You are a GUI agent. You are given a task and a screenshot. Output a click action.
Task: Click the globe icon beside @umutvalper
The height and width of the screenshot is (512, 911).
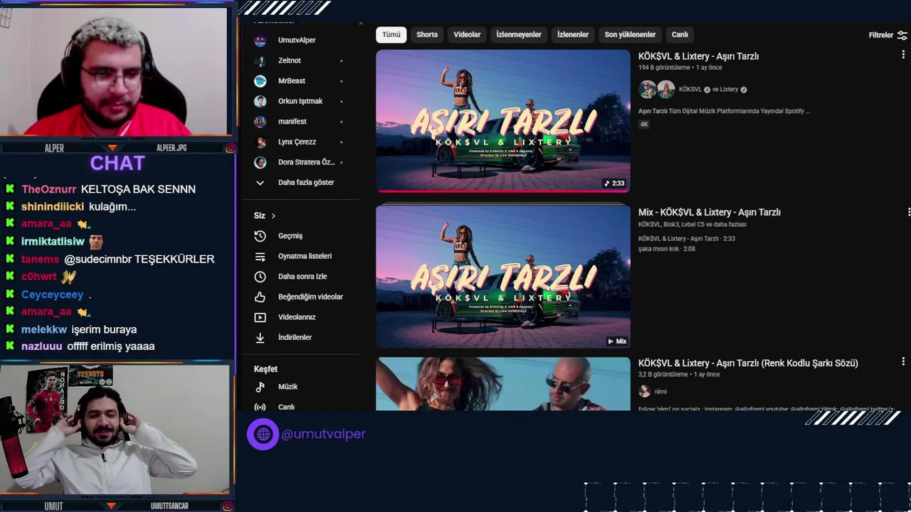pyautogui.click(x=263, y=434)
